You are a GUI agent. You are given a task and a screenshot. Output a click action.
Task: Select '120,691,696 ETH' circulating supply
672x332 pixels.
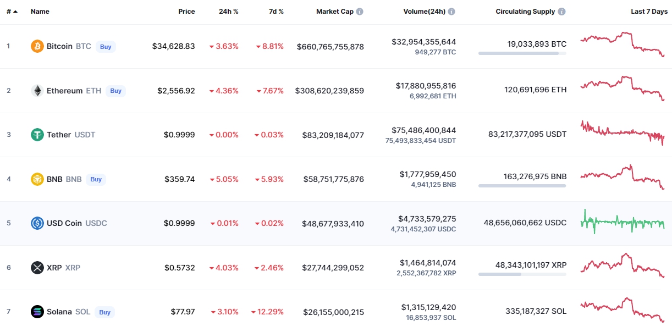[x=536, y=90]
